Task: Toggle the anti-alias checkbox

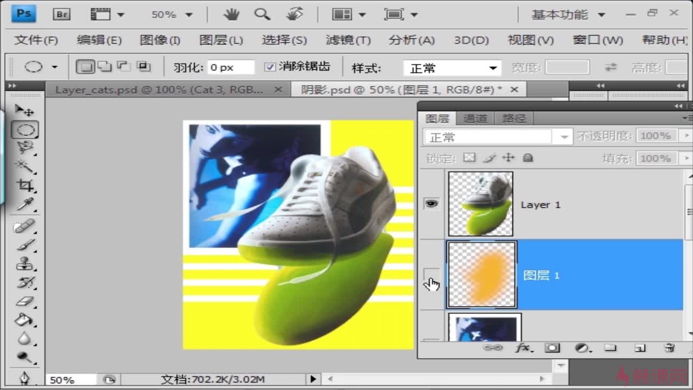Action: pos(270,67)
